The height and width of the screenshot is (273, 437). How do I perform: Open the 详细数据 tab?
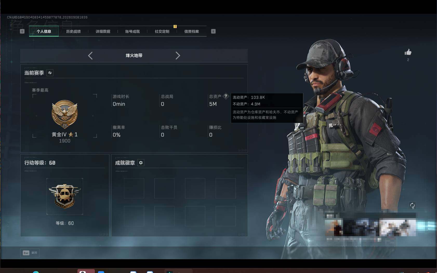[103, 31]
